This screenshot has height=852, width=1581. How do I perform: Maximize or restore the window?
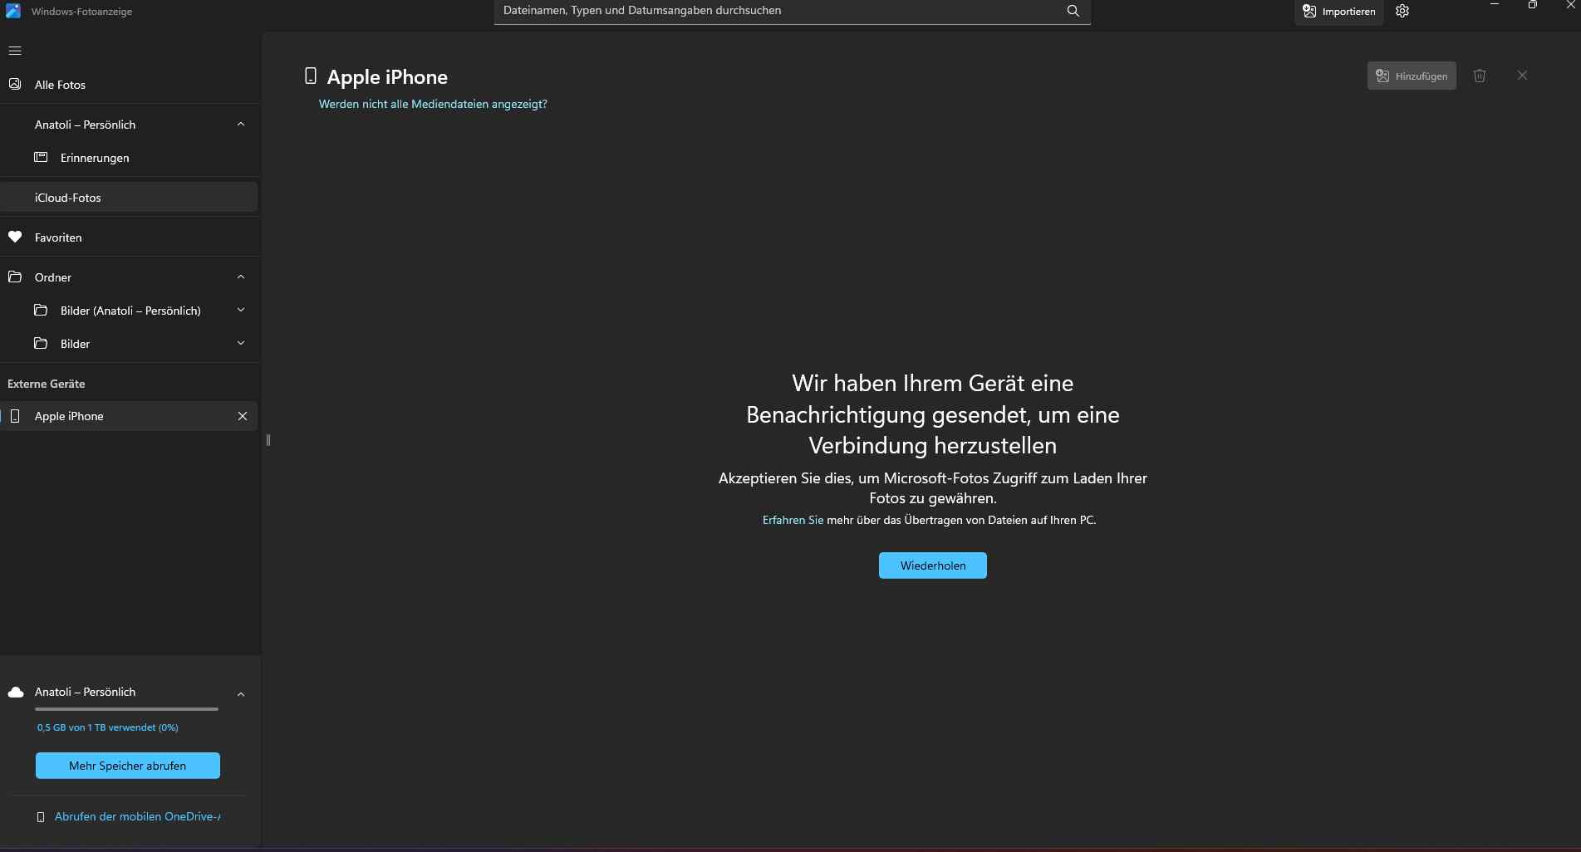point(1533,4)
